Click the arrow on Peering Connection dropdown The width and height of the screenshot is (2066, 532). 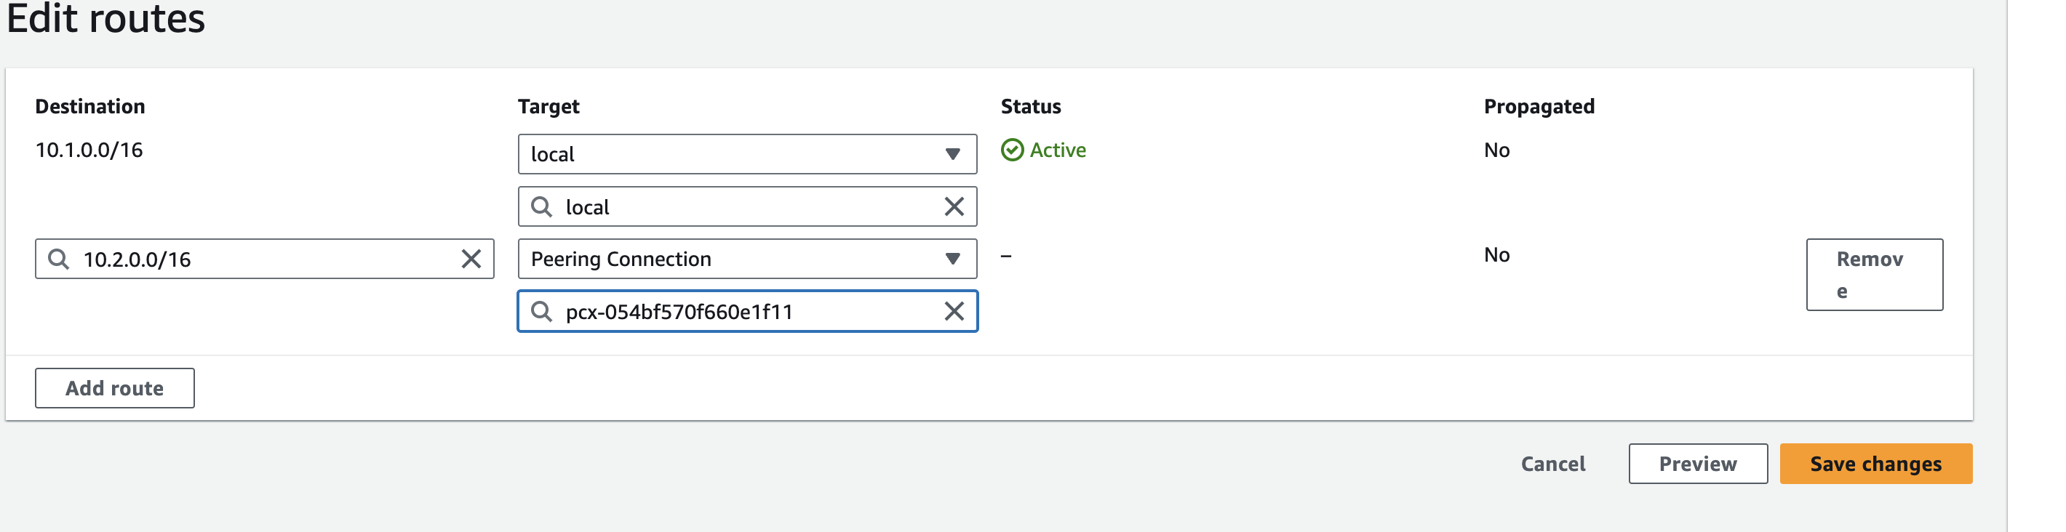point(952,259)
